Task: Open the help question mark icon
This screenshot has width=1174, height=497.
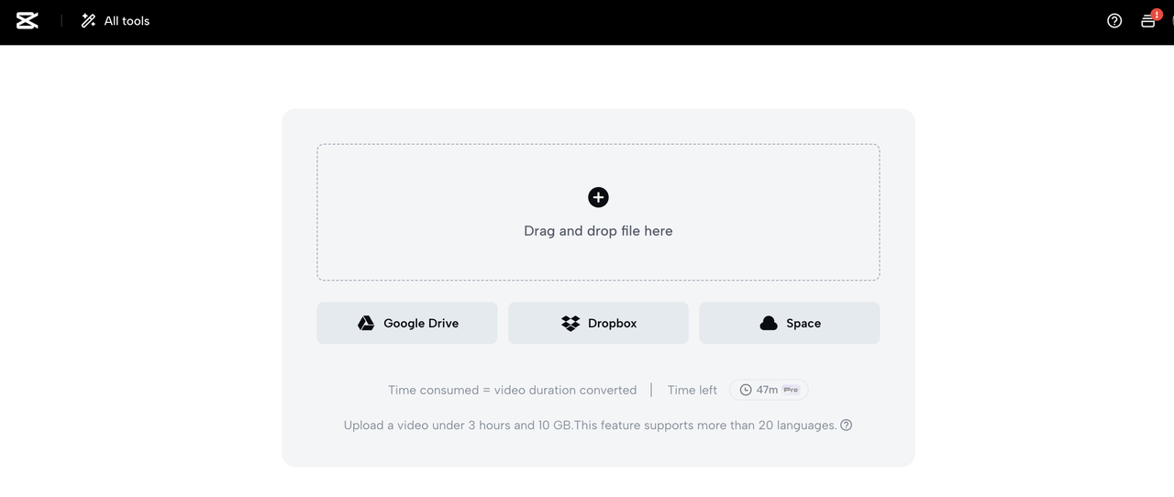Action: [x=1114, y=20]
